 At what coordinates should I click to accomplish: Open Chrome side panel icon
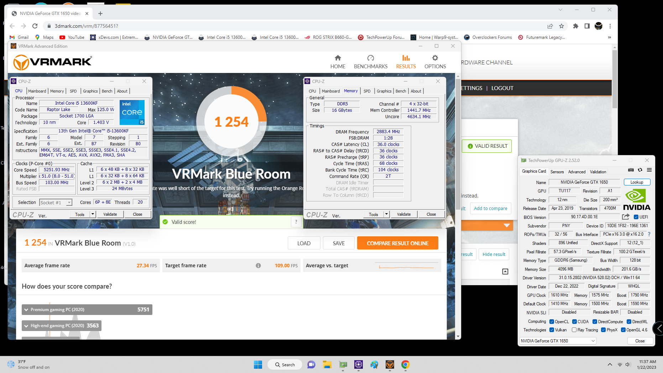click(x=587, y=26)
